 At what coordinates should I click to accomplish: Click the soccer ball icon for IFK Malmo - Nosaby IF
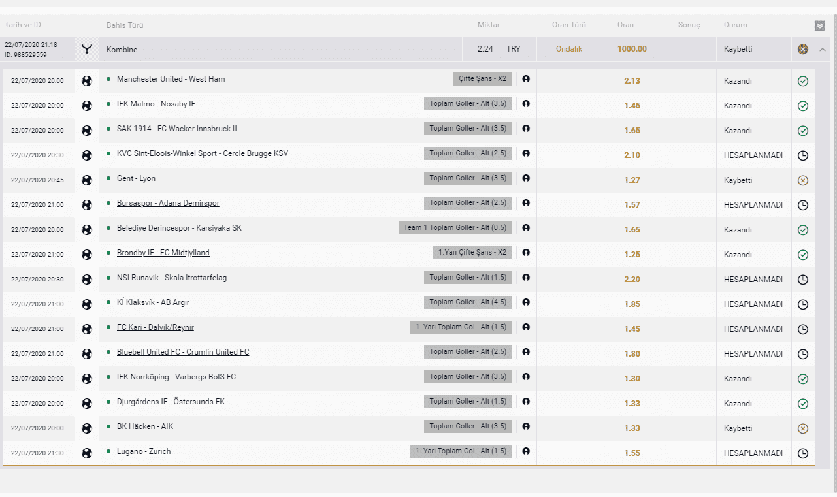[87, 106]
